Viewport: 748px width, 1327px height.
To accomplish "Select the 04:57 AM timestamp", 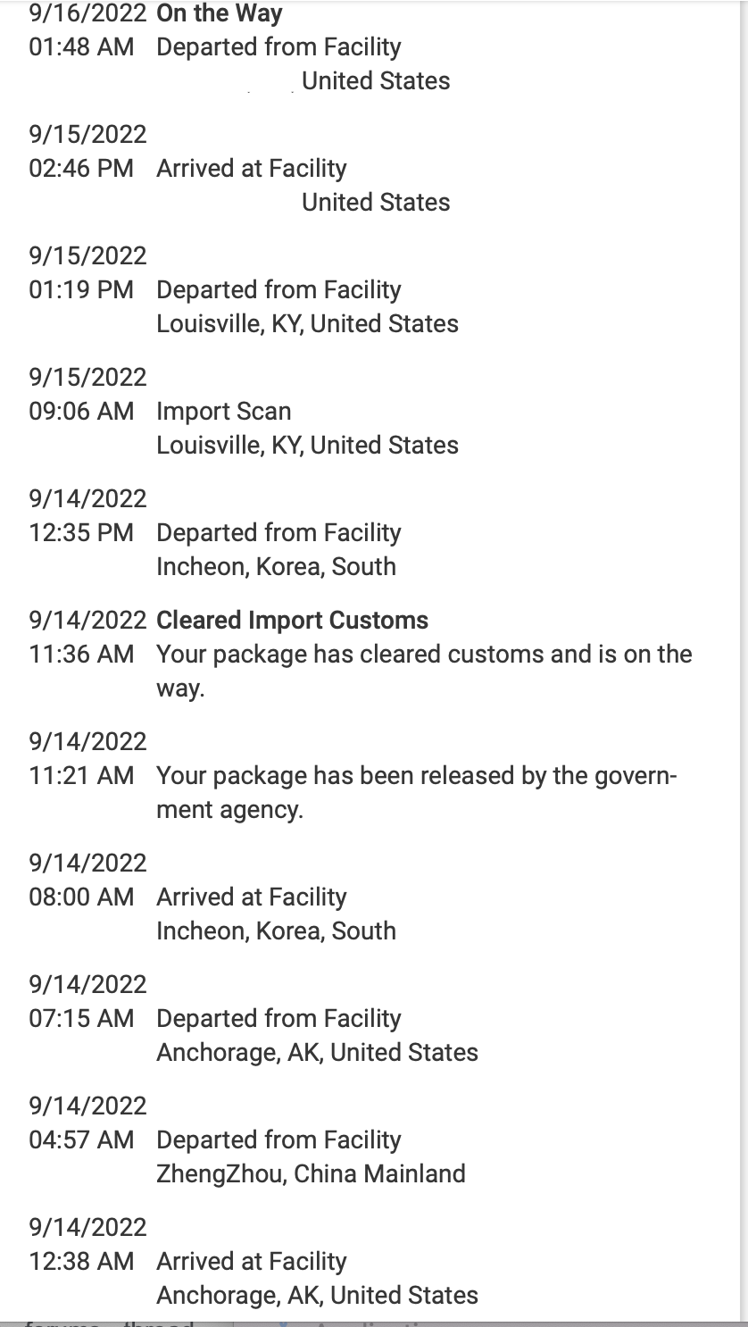I will pos(81,1140).
